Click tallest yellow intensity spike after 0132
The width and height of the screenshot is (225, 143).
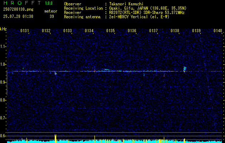point(55,139)
